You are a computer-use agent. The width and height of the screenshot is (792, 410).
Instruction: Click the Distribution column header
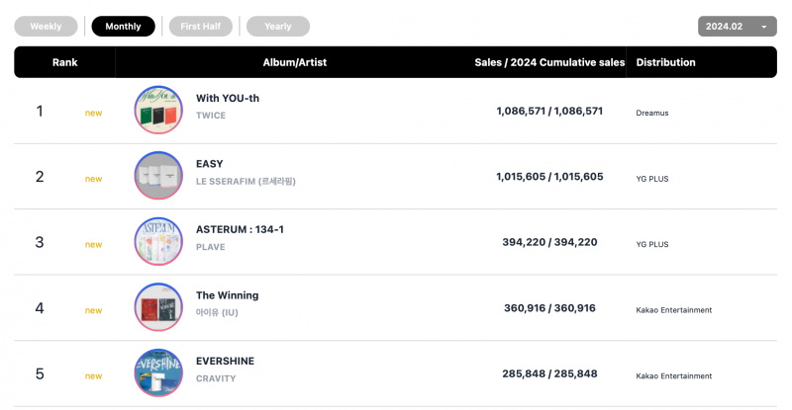click(x=665, y=62)
